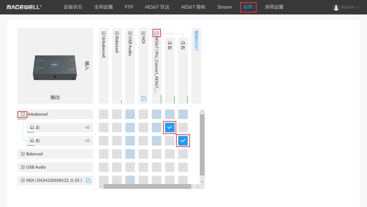This screenshot has height=207, width=367.
Task: Click headphone icon on AES67 左 input column
Action: pyautogui.click(x=170, y=43)
